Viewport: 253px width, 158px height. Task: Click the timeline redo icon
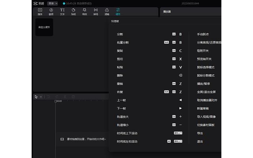click(57, 97)
